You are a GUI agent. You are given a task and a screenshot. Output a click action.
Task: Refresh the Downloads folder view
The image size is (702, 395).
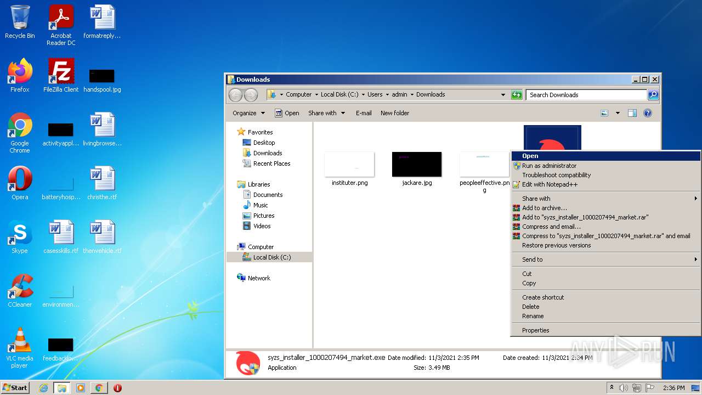click(517, 95)
